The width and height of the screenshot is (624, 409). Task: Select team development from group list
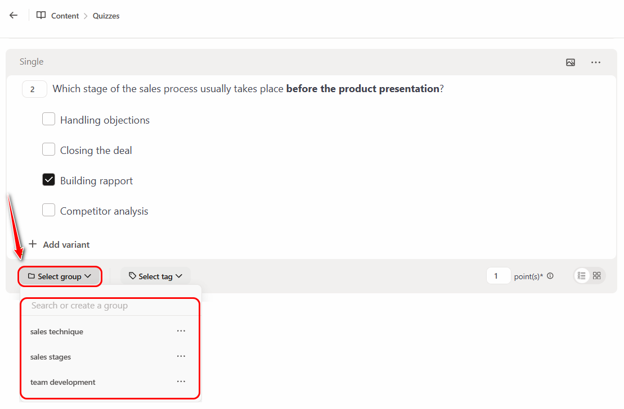(x=63, y=383)
